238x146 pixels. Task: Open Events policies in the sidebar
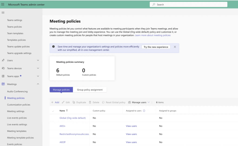click(15, 144)
